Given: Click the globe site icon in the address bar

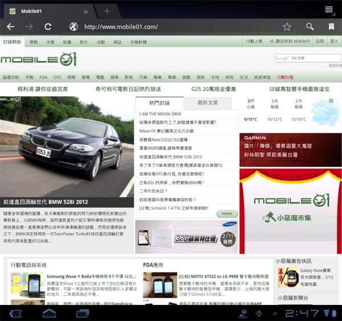Looking at the screenshot, I should (x=74, y=27).
